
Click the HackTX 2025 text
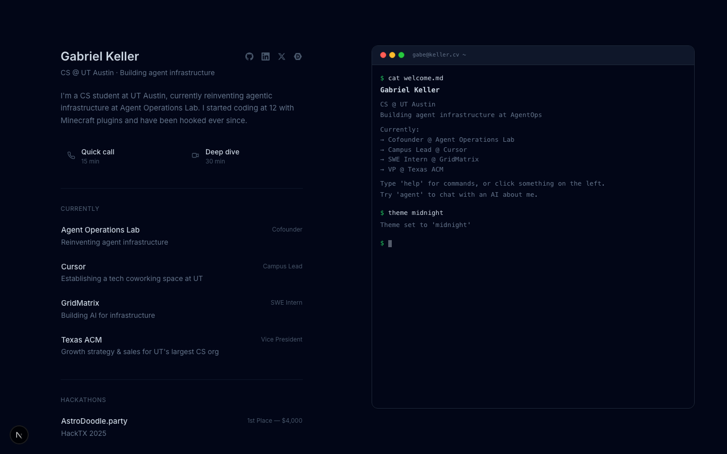[83, 433]
